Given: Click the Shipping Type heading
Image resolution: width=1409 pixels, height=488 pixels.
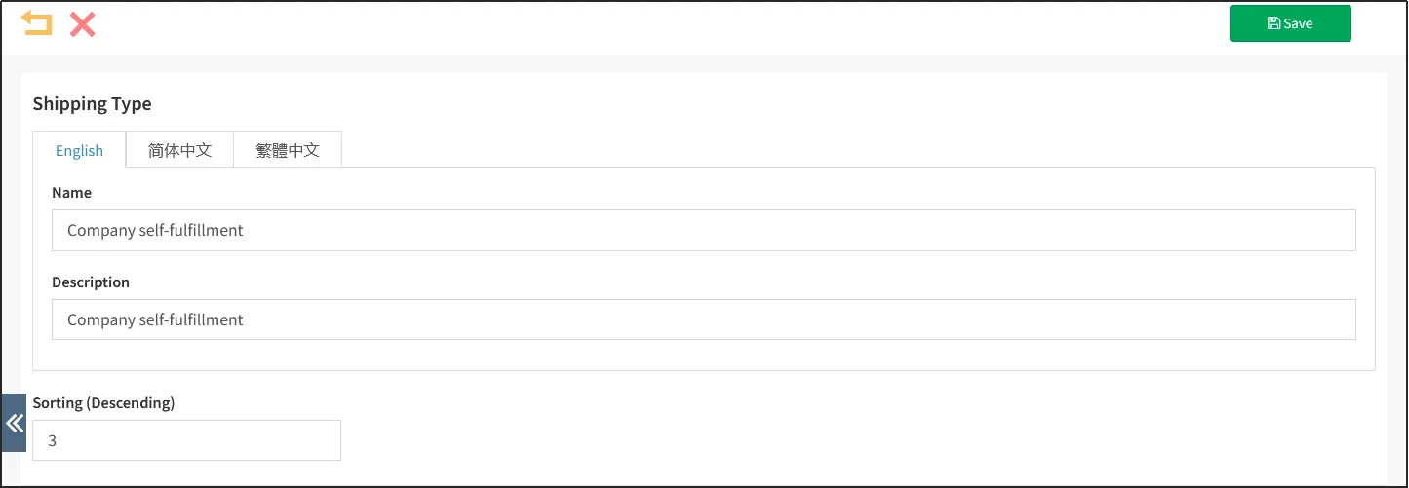Looking at the screenshot, I should 92,103.
